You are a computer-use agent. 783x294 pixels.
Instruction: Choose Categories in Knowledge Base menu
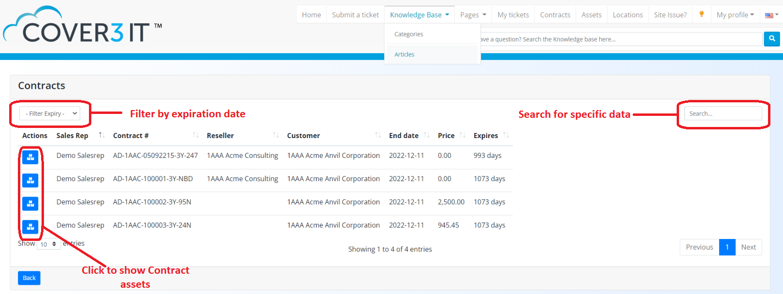408,34
